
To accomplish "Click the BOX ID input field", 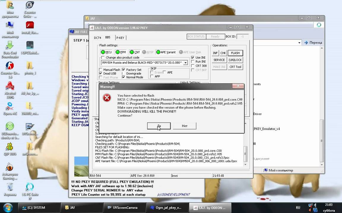I will pyautogui.click(x=242, y=36).
